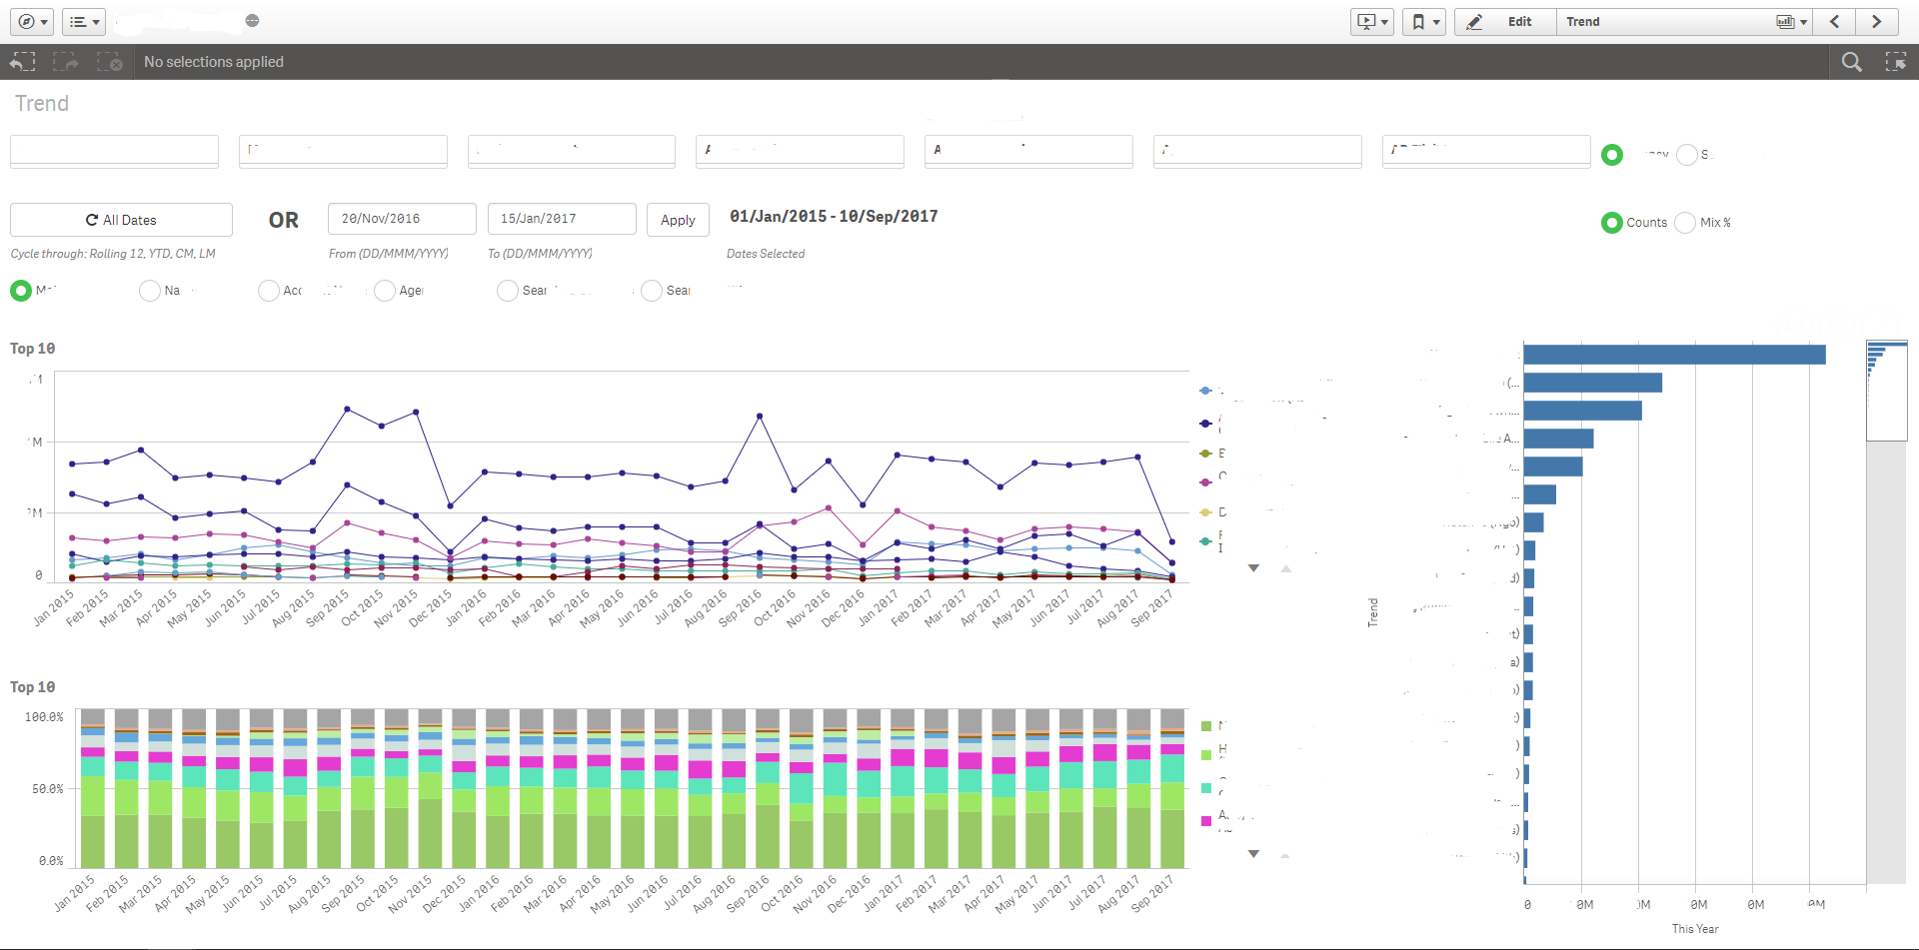Open the smart search magnifier
This screenshot has height=950, width=1919.
click(1852, 62)
